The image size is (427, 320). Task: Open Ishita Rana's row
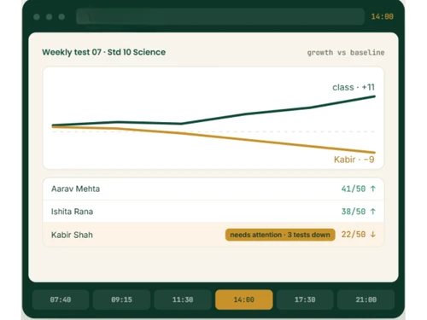(213, 212)
